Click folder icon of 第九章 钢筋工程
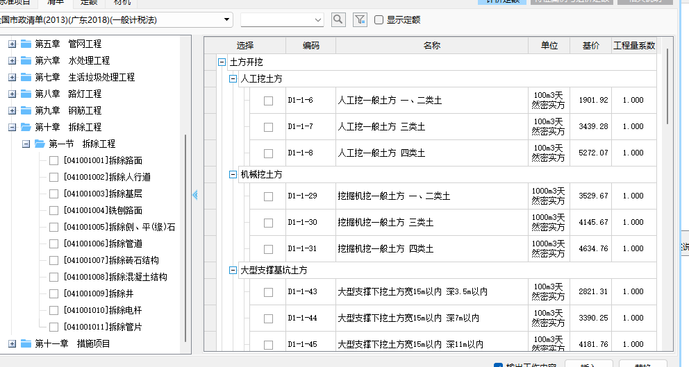This screenshot has height=367, width=689. 26,110
